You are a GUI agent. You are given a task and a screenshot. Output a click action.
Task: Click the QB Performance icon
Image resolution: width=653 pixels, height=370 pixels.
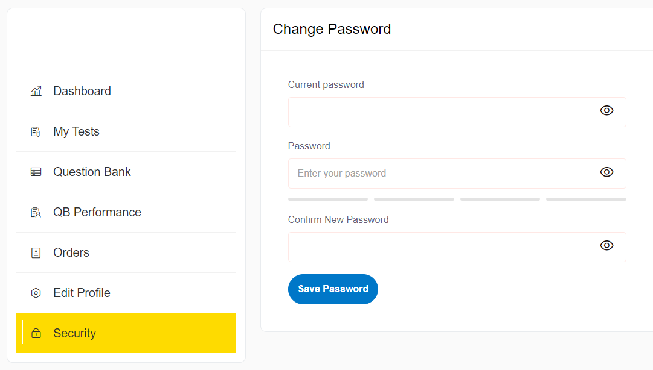36,212
